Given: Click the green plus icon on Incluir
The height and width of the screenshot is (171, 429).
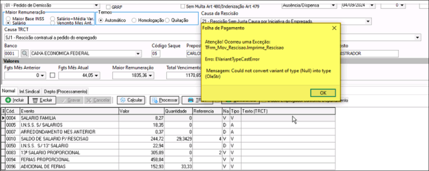Looking at the screenshot, I should [x=8, y=100].
